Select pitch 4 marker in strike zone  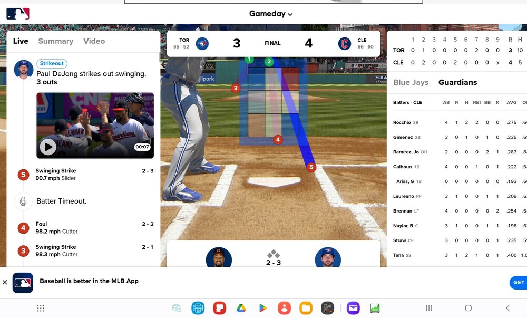(x=278, y=140)
